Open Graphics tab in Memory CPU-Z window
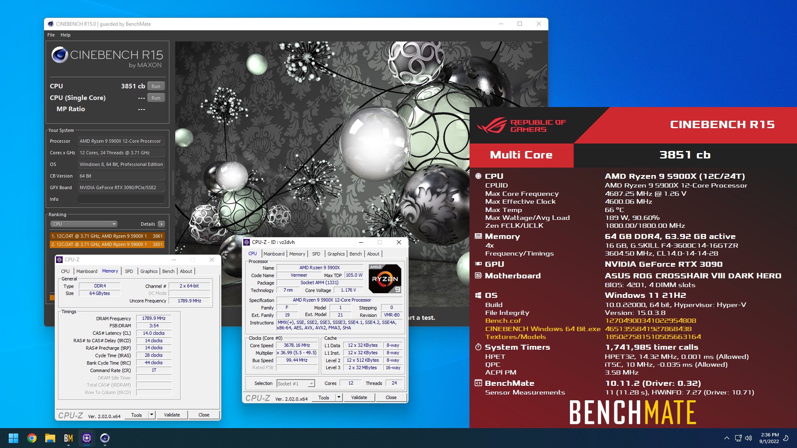The image size is (797, 448). click(149, 271)
